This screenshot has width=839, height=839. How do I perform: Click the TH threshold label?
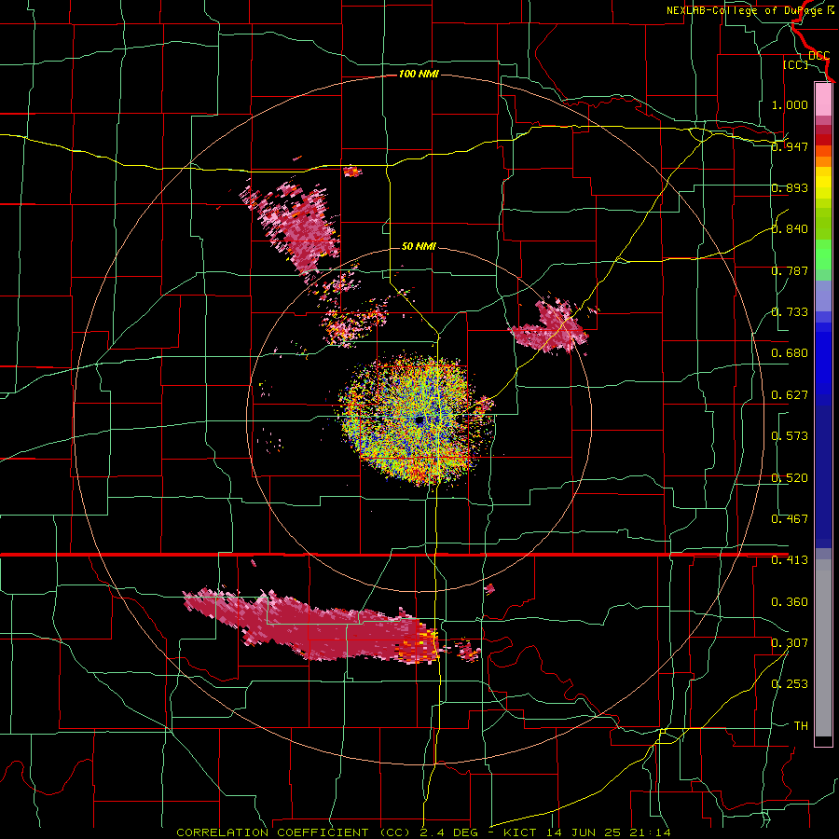801,726
